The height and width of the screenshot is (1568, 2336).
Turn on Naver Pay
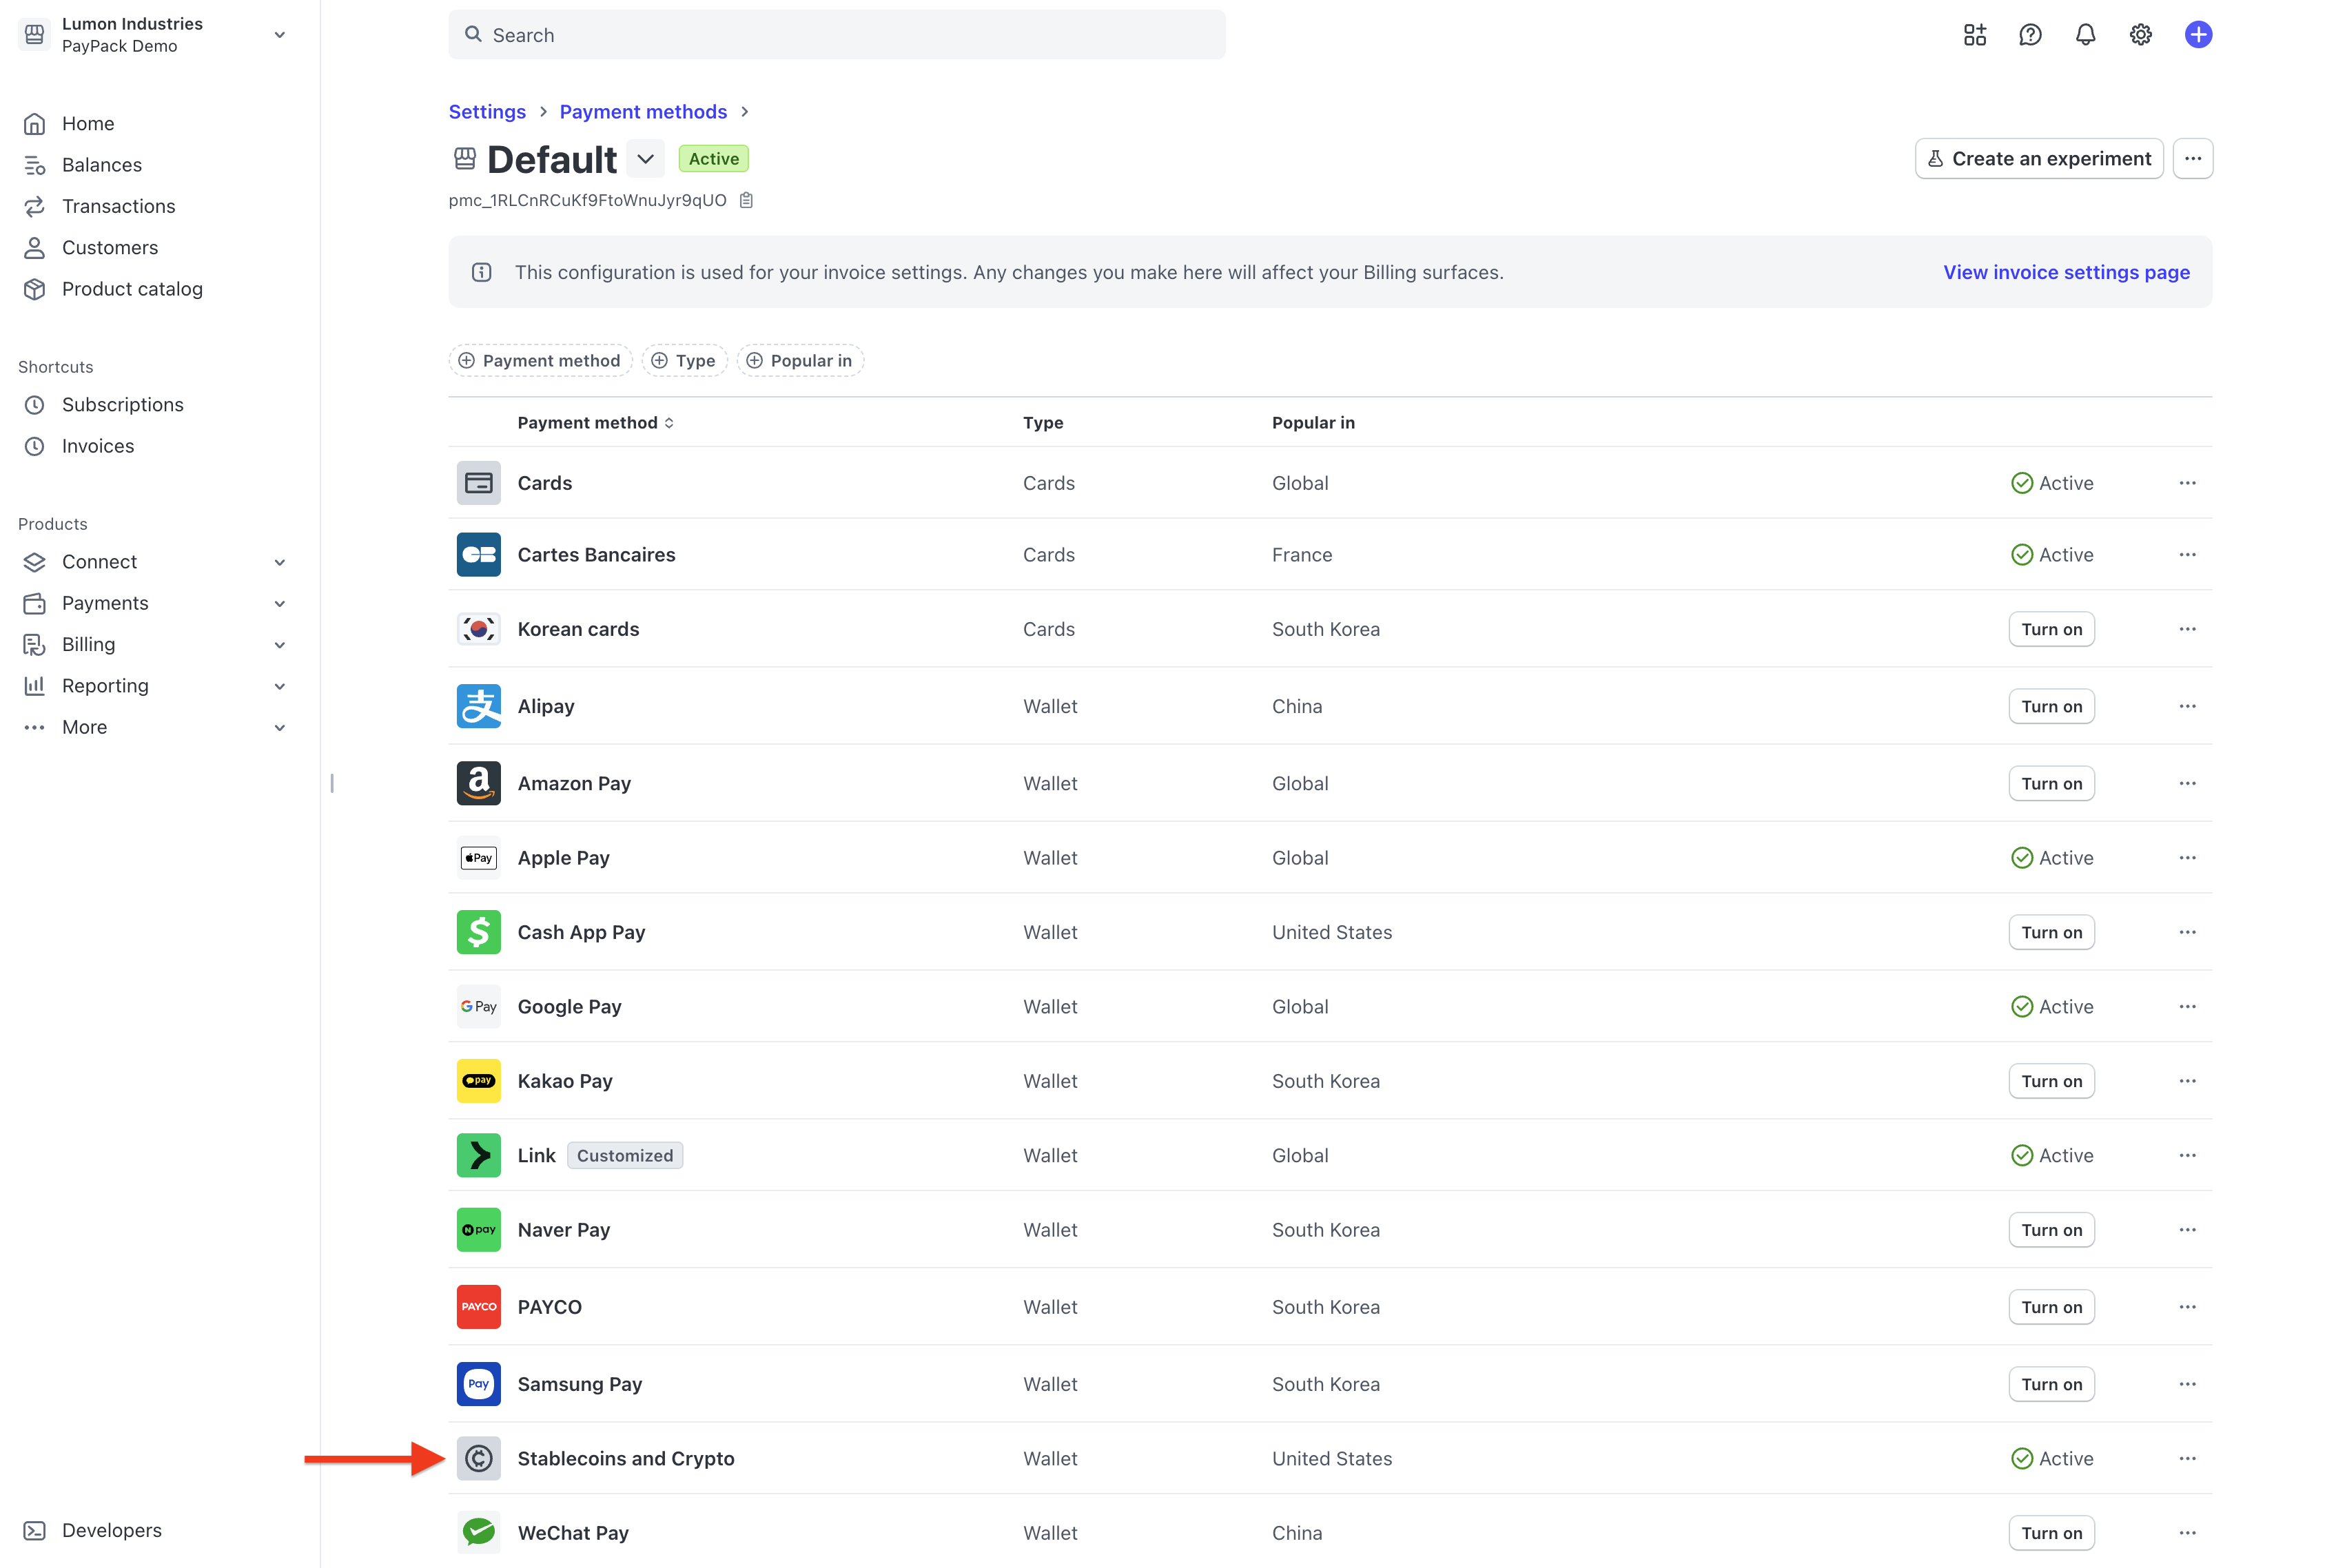coord(2051,1230)
